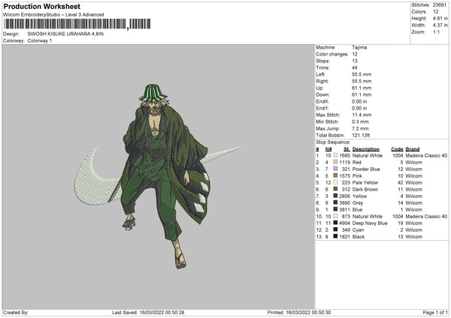Select the Production Worksheet title text

coord(41,6)
